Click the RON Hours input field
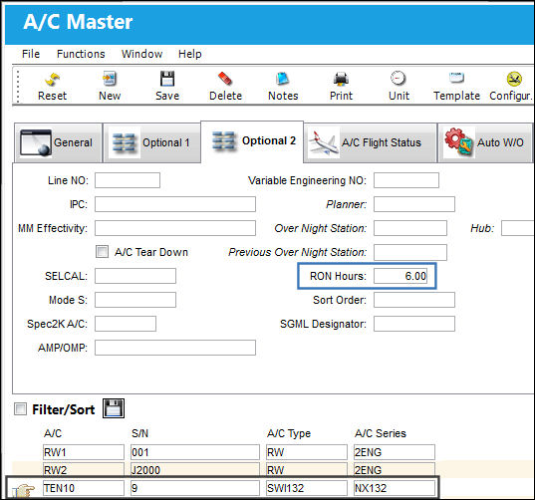The height and width of the screenshot is (500, 535). [x=401, y=276]
